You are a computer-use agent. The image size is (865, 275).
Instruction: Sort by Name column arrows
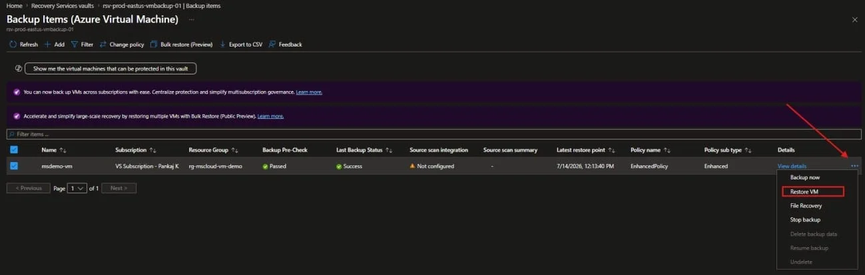(63, 150)
